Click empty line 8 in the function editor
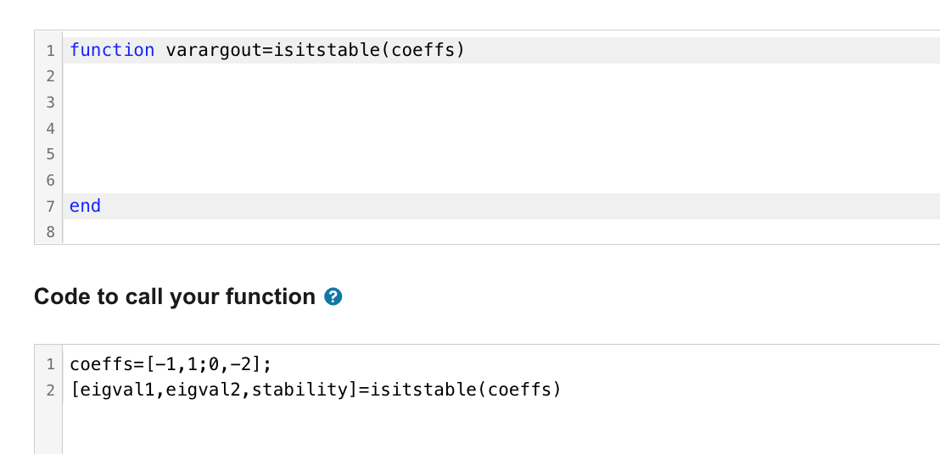Screen dimensions: 940x454 coord(501,232)
